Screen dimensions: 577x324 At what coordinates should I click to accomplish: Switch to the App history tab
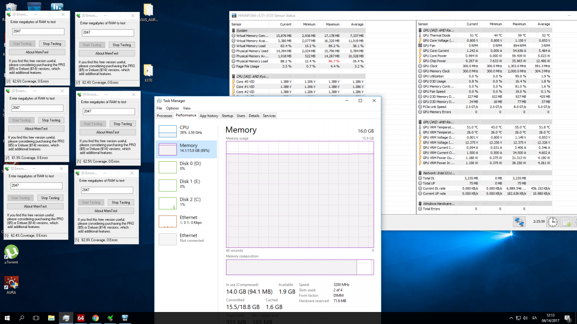tap(209, 116)
